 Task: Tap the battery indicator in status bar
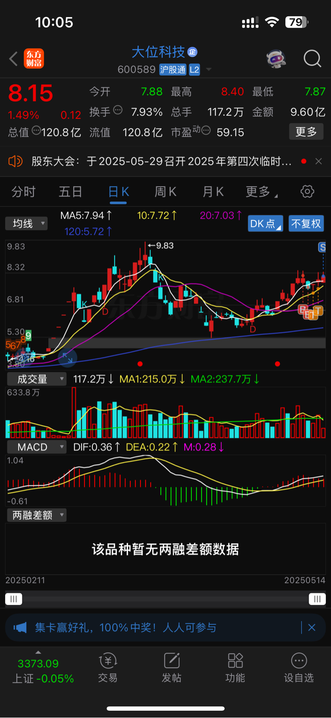click(x=297, y=22)
